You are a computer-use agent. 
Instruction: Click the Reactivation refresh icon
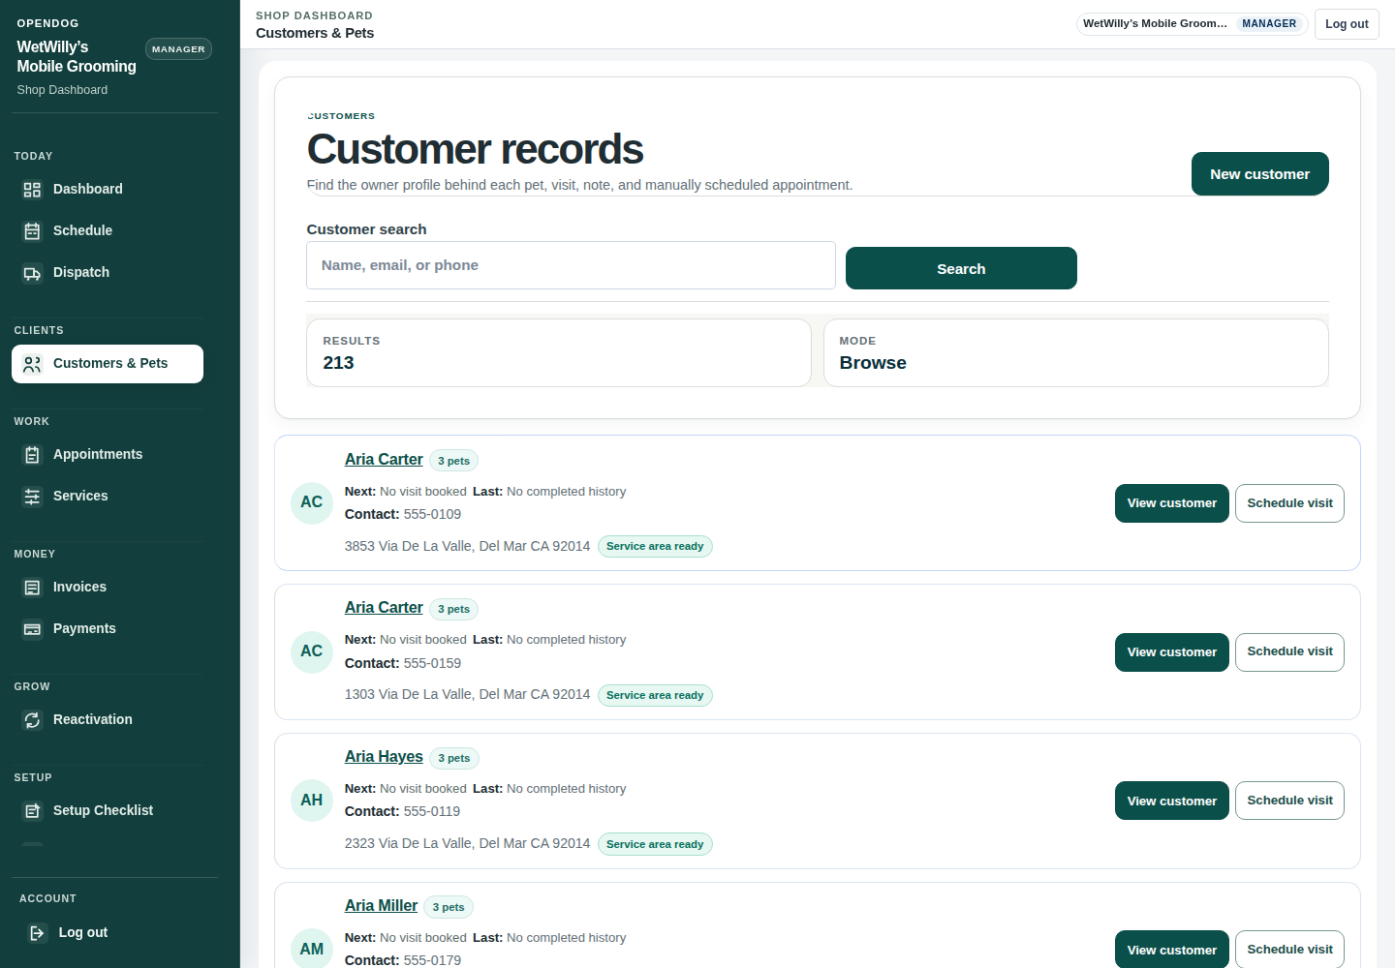pos(32,720)
